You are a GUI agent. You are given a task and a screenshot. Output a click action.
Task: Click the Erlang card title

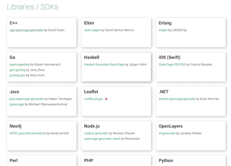(165, 23)
